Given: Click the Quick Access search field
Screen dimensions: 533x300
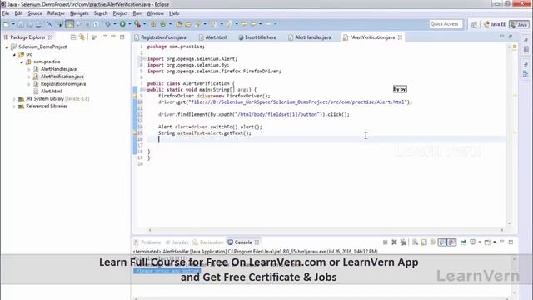Looking at the screenshot, I should tap(446, 24).
